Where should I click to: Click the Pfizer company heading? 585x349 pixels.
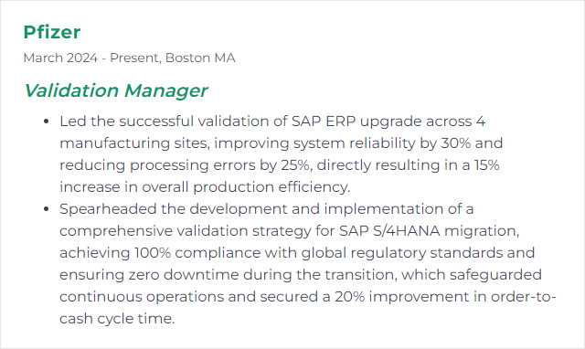(x=52, y=32)
